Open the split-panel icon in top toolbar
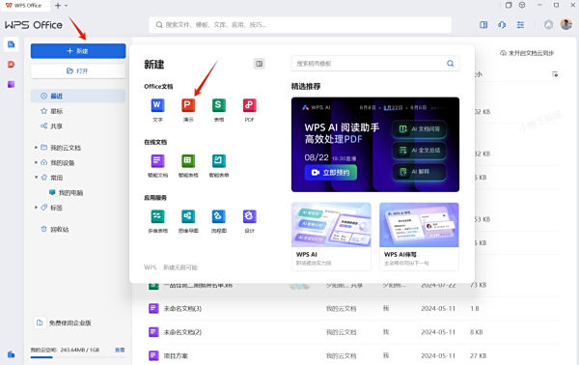This screenshot has width=579, height=365. tap(483, 25)
